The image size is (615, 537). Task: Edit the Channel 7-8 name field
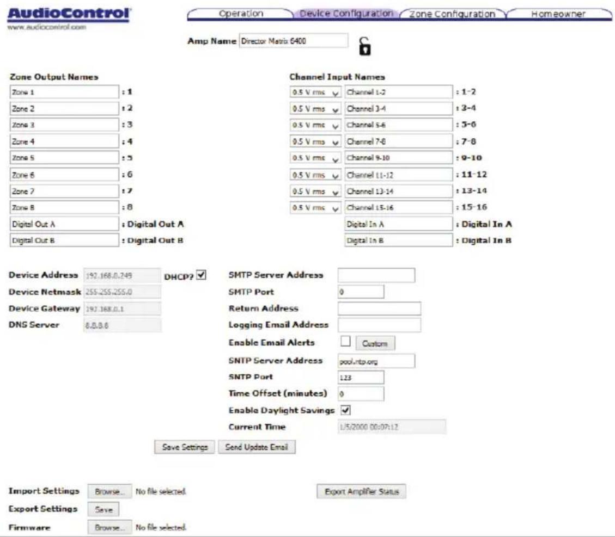pos(399,141)
